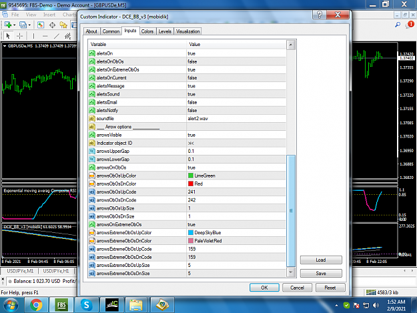This screenshot has height=313, width=417.
Task: Switch to the USDJPYe,M1 chart tab
Action: point(20,271)
